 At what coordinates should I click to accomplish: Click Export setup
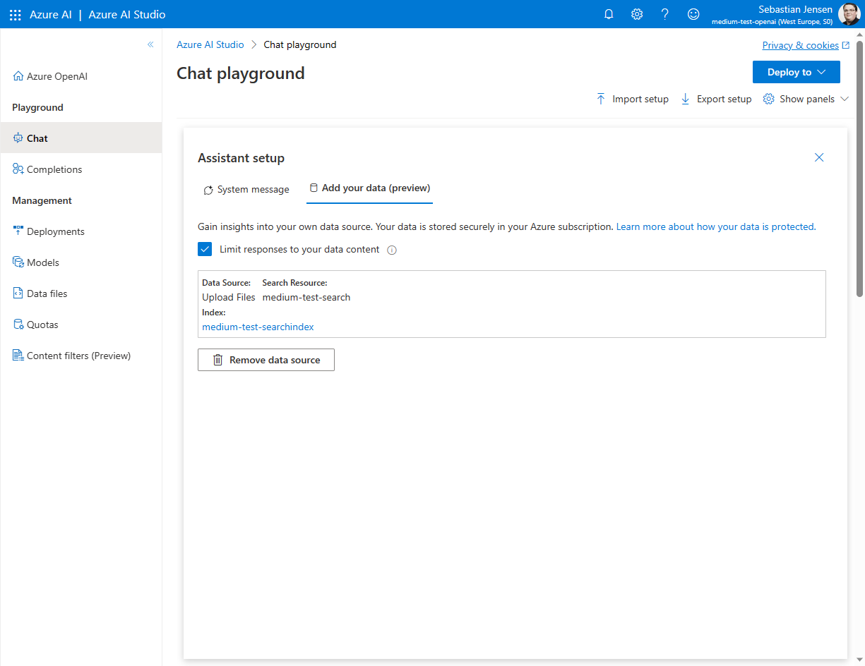point(716,99)
